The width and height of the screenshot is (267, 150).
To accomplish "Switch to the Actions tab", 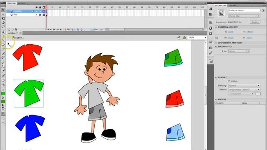I will click(x=22, y=3).
